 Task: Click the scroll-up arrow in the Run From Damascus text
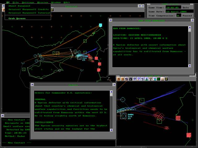pyautogui.click(x=190, y=27)
